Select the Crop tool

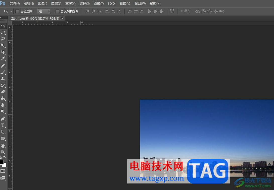[3, 52]
